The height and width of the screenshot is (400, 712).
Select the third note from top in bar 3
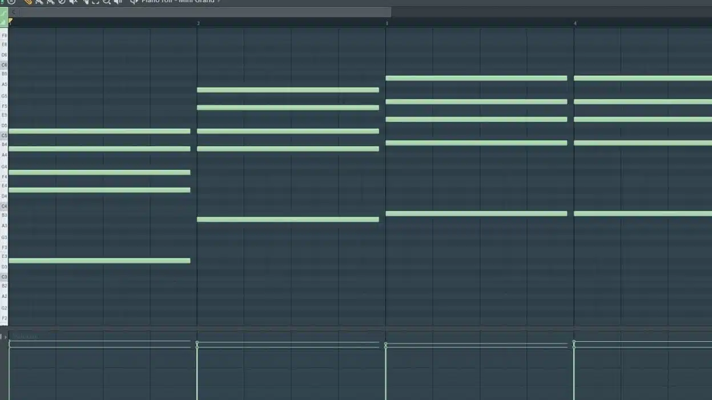[476, 119]
